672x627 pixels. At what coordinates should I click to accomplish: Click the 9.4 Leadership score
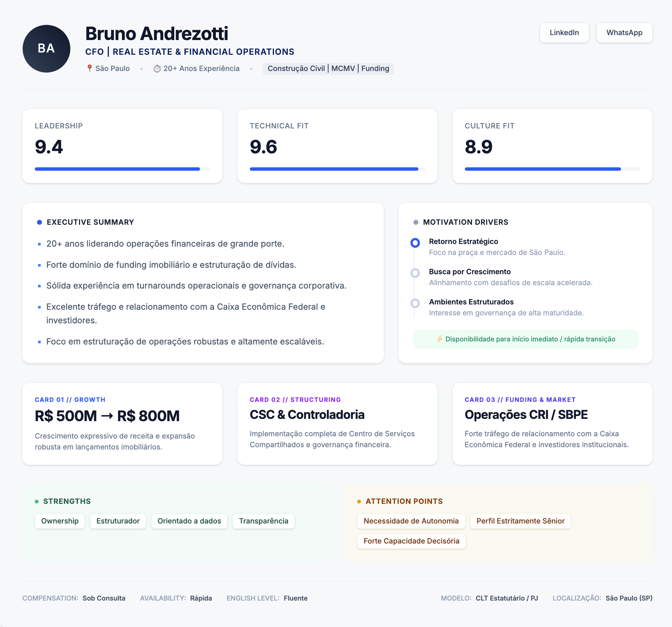click(x=49, y=147)
